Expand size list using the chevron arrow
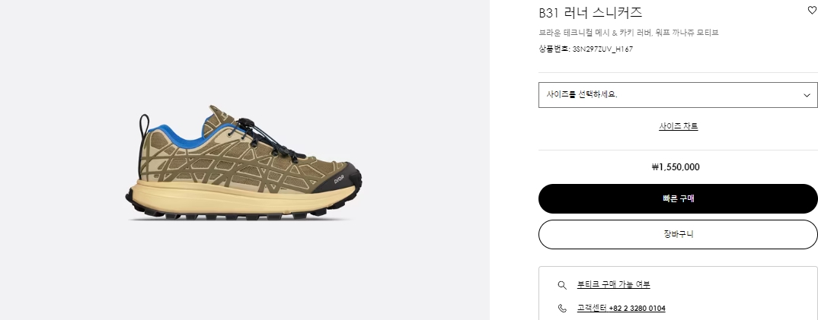818x320 pixels. point(807,95)
